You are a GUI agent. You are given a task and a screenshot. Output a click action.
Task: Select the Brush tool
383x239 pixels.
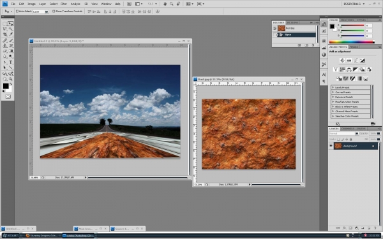click(x=10, y=41)
